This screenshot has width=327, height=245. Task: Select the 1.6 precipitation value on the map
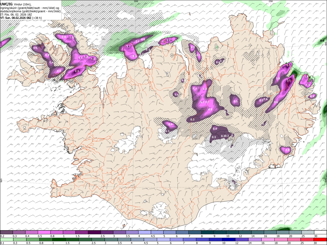[93, 59]
